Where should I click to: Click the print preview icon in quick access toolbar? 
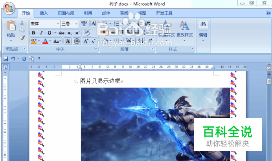tap(31, 59)
